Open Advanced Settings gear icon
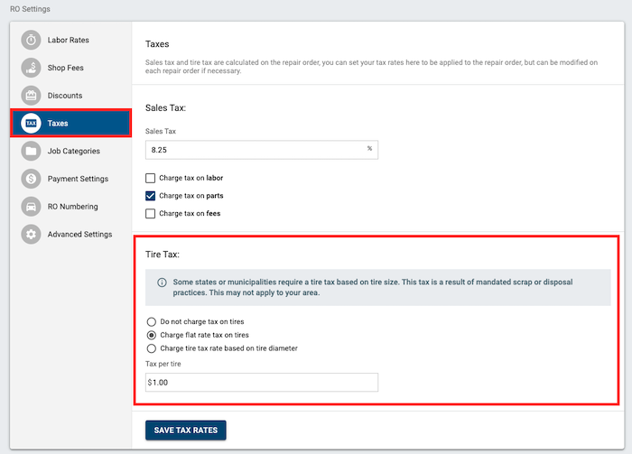 point(31,234)
